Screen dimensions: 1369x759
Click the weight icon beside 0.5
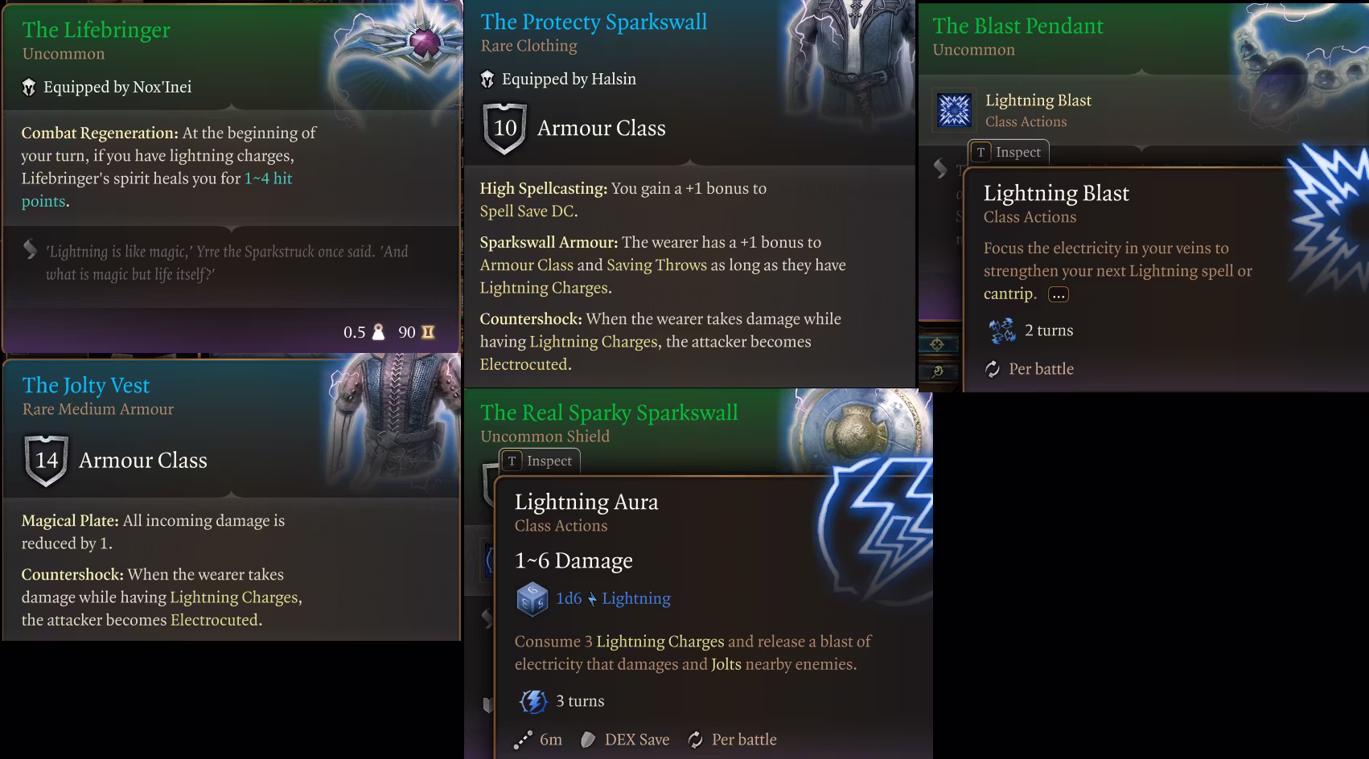(378, 332)
